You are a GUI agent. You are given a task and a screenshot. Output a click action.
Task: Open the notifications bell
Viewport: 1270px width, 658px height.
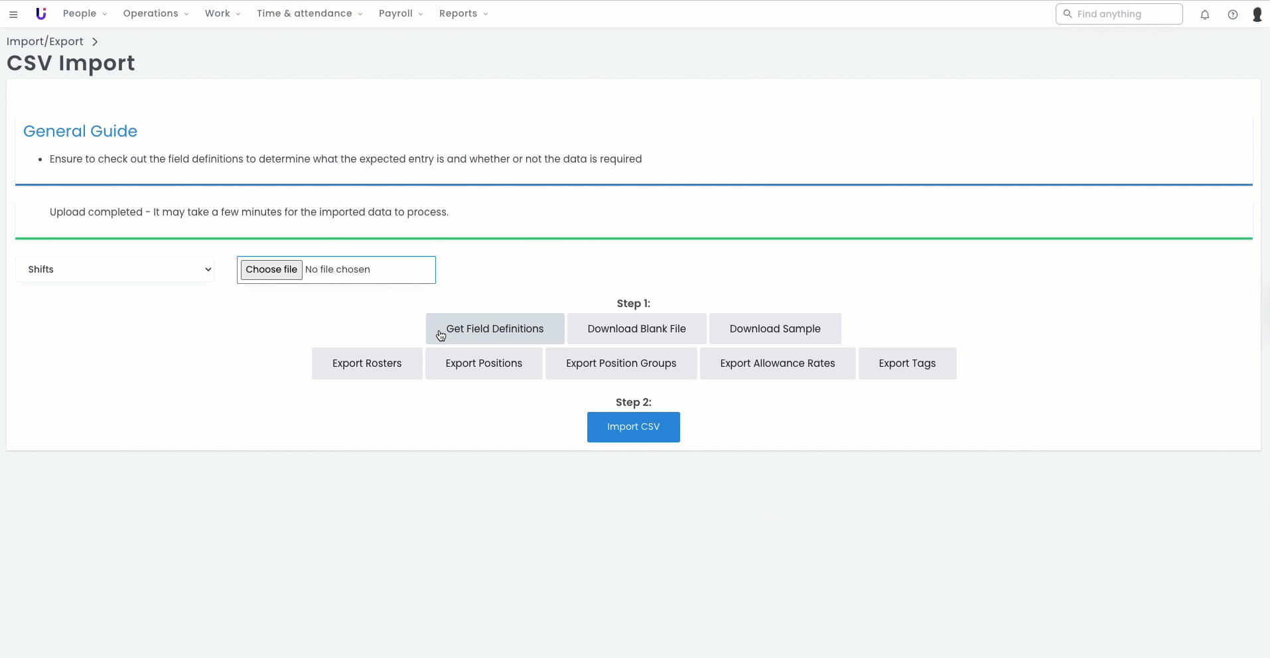pyautogui.click(x=1205, y=15)
